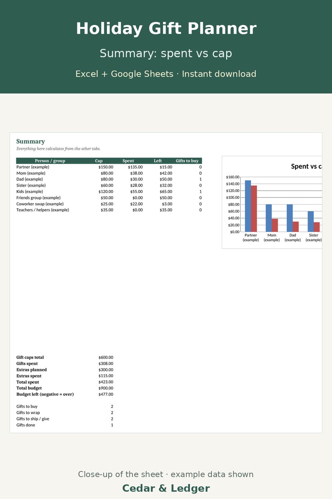Select the "Friends group (example)" row name

38,198
